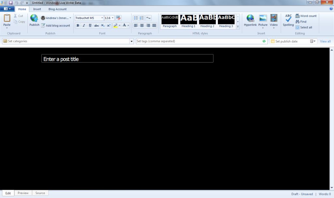Expand the Set categories dropdown
Image resolution: width=334 pixels, height=198 pixels.
pos(131,41)
